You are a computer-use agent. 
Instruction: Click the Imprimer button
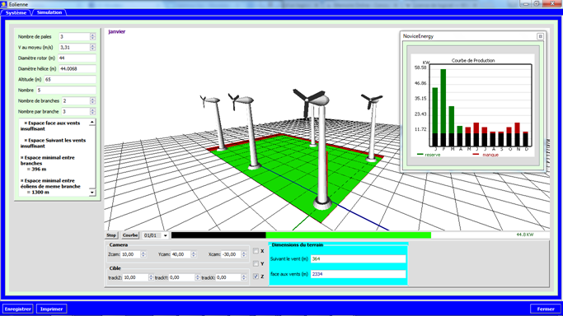coord(51,309)
